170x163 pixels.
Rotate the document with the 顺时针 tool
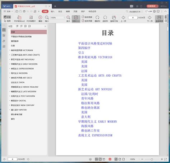pyautogui.click(x=98, y=19)
